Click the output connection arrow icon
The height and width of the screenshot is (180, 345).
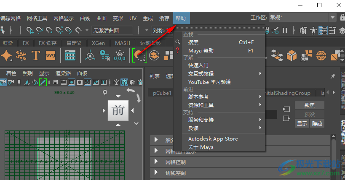[x=286, y=118]
